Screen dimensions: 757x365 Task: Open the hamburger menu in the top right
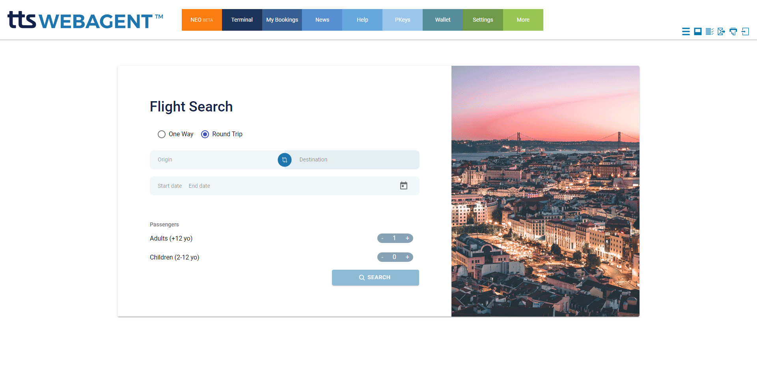(x=686, y=31)
